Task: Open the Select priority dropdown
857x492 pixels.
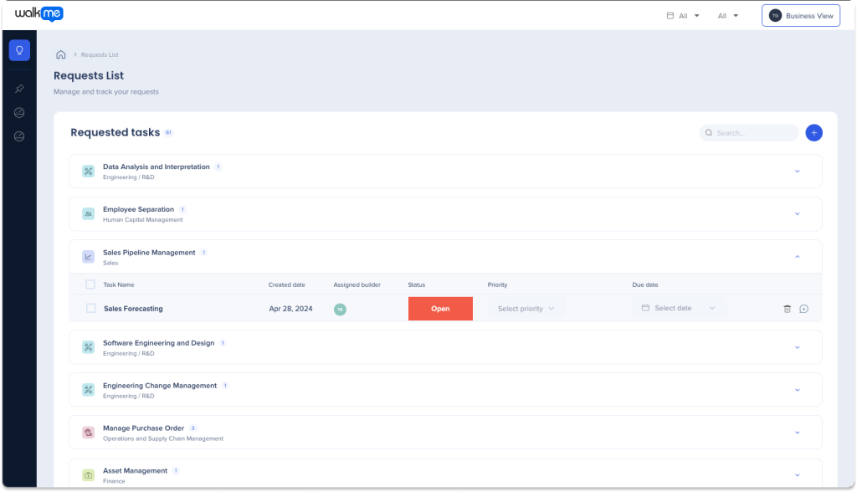Action: pyautogui.click(x=526, y=309)
